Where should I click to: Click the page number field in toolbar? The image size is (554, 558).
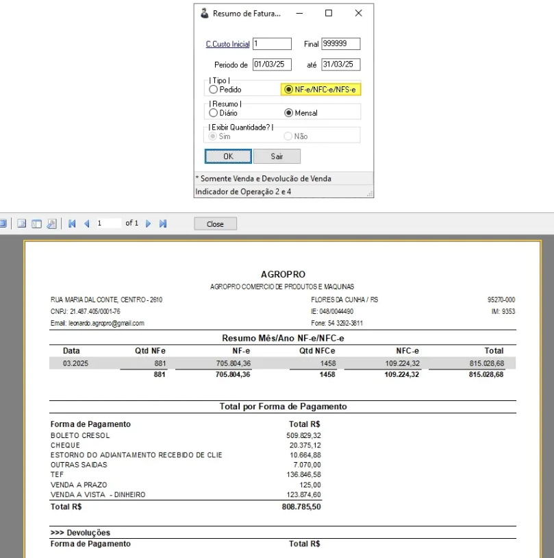108,223
